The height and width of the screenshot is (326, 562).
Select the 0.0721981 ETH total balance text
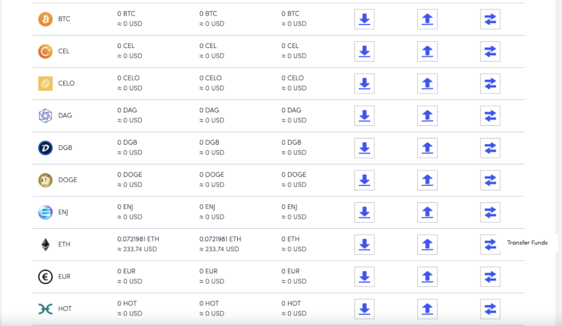click(138, 239)
